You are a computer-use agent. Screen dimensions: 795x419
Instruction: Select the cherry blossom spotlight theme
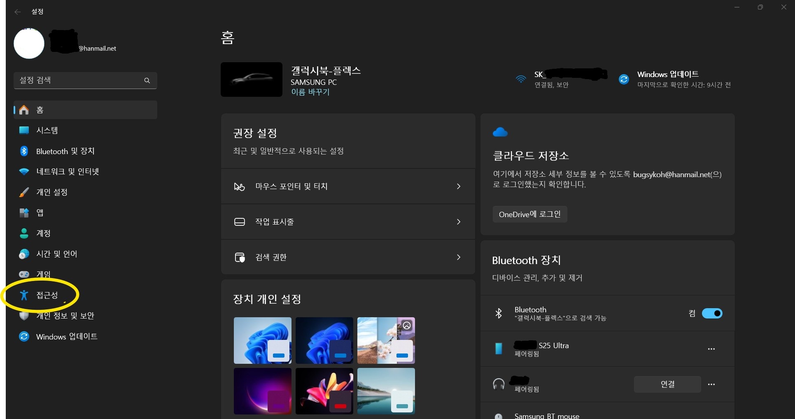coord(386,341)
